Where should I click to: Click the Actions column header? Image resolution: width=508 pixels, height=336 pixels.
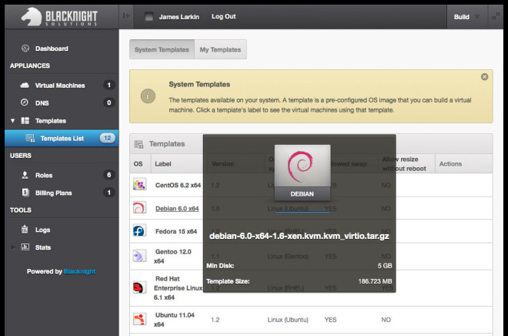(450, 164)
